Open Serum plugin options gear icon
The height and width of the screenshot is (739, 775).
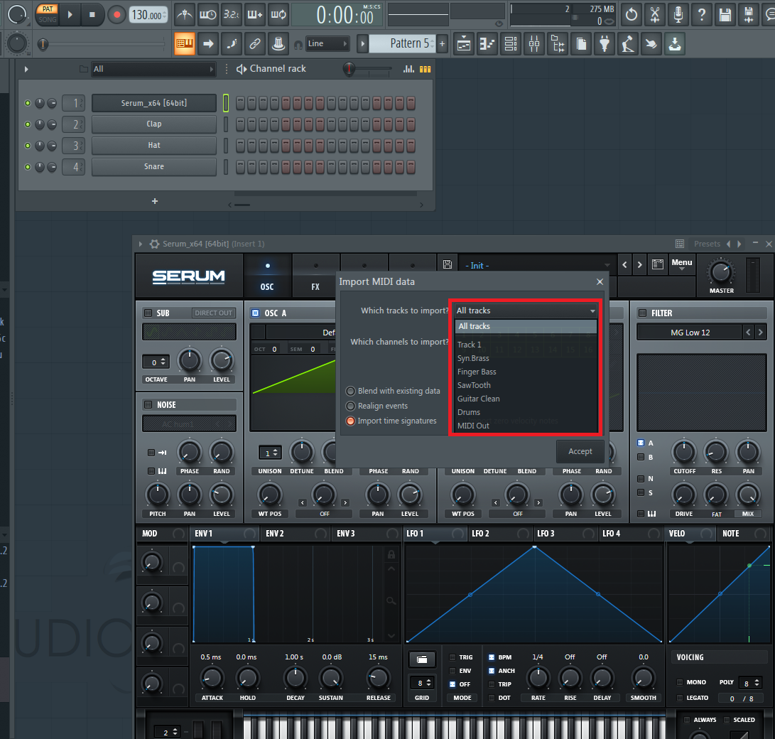pos(155,244)
